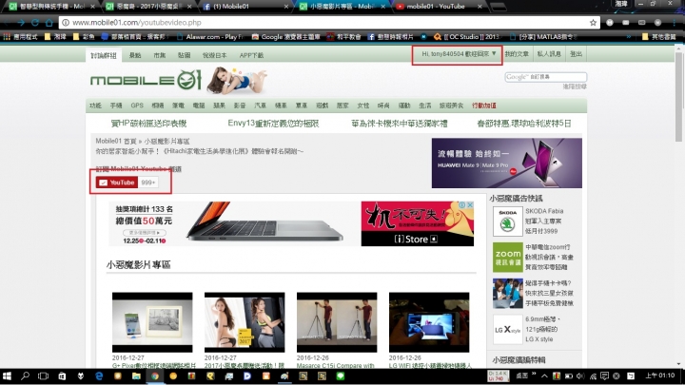Click the address bar URL field
685x385 pixels.
pyautogui.click(x=327, y=22)
